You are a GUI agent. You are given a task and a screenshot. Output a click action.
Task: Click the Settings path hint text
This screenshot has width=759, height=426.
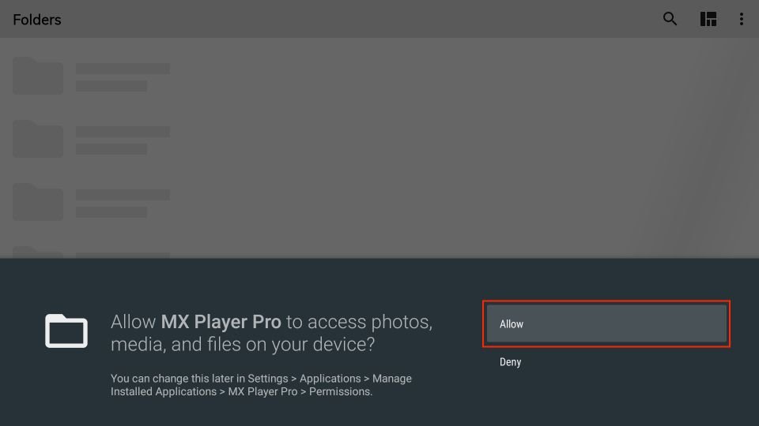tap(261, 385)
